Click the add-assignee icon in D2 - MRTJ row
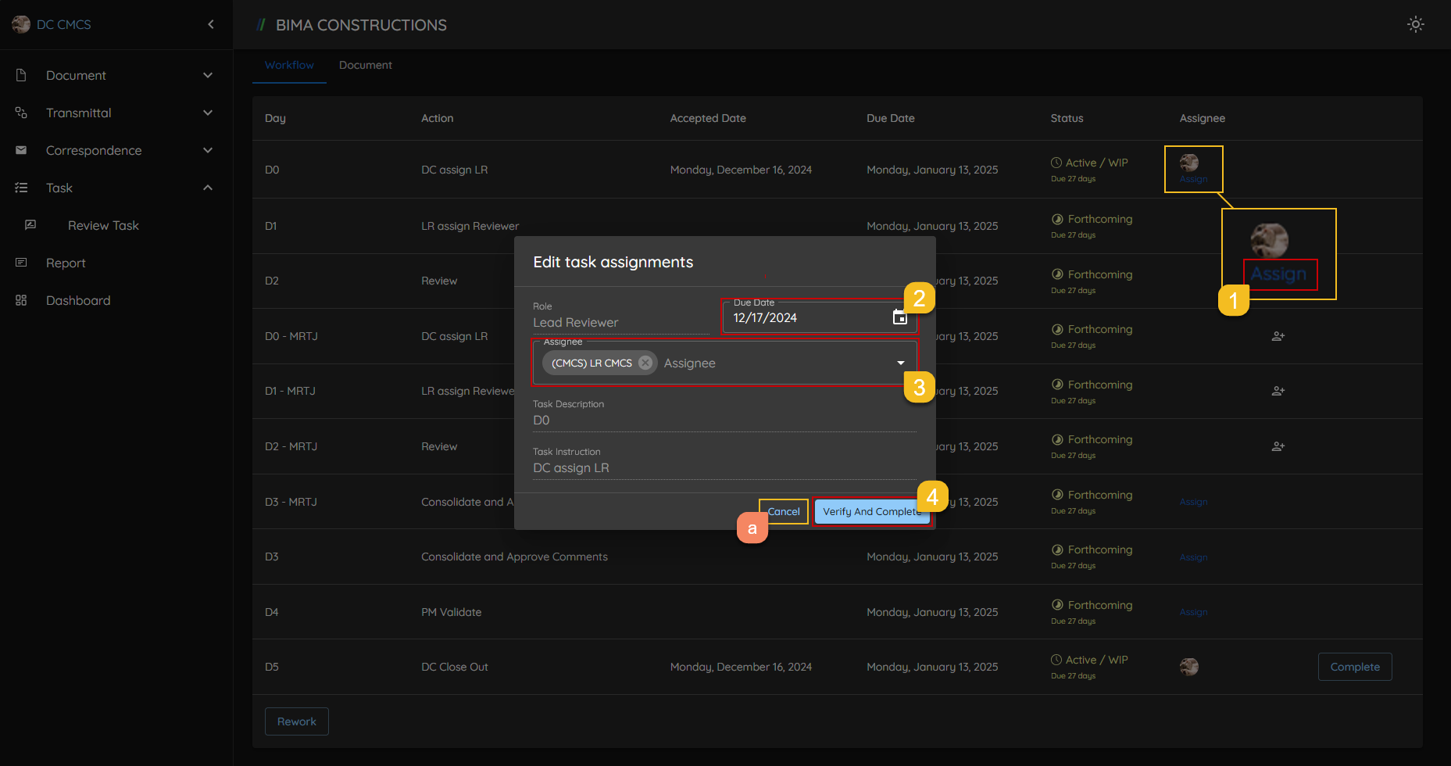Image resolution: width=1451 pixels, height=766 pixels. 1278,446
